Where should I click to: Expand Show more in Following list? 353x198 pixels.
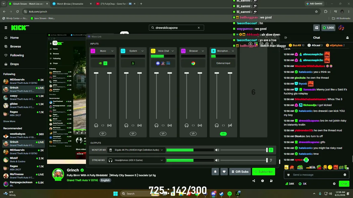click(9, 121)
